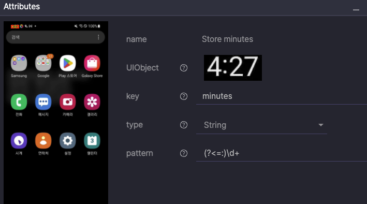Launch the Play Store app
Screen dimensions: 367x204
[x=68, y=63]
